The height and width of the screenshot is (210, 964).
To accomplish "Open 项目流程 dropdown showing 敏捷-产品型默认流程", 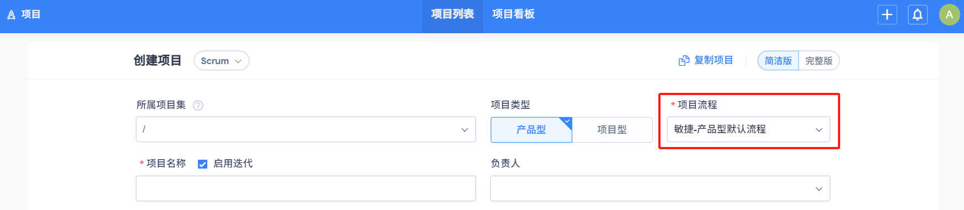I will tap(748, 129).
